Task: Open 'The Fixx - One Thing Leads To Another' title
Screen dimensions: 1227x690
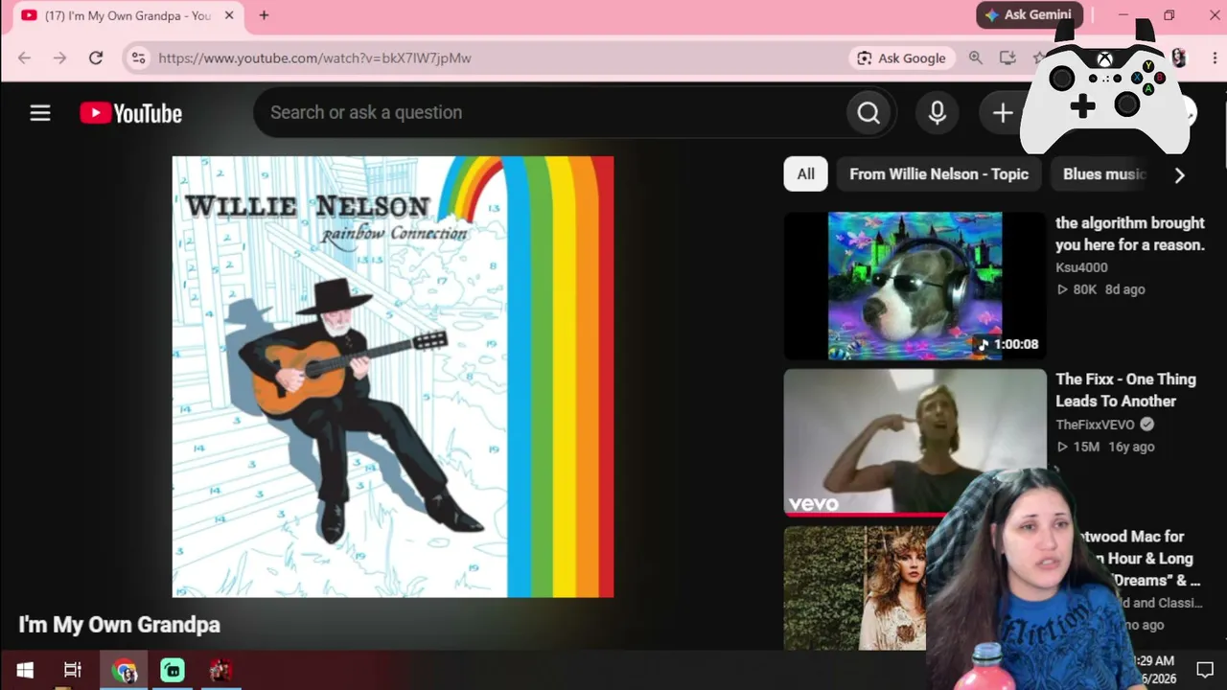Action: tap(1126, 390)
